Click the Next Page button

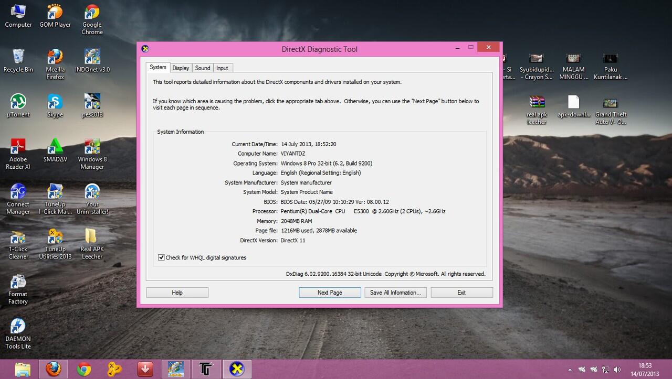[x=330, y=293]
